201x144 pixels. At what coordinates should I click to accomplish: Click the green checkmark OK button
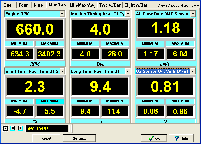coord(154,138)
